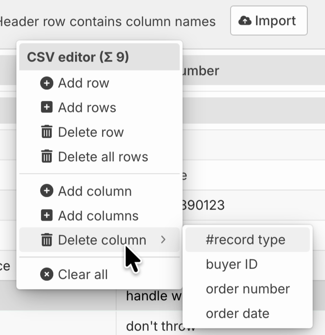Click the "Header row contains column names" label
Image resolution: width=325 pixels, height=335 pixels.
coord(108,22)
